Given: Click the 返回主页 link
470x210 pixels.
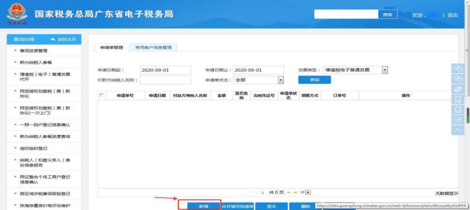Looking at the screenshot, I should coord(66,40).
